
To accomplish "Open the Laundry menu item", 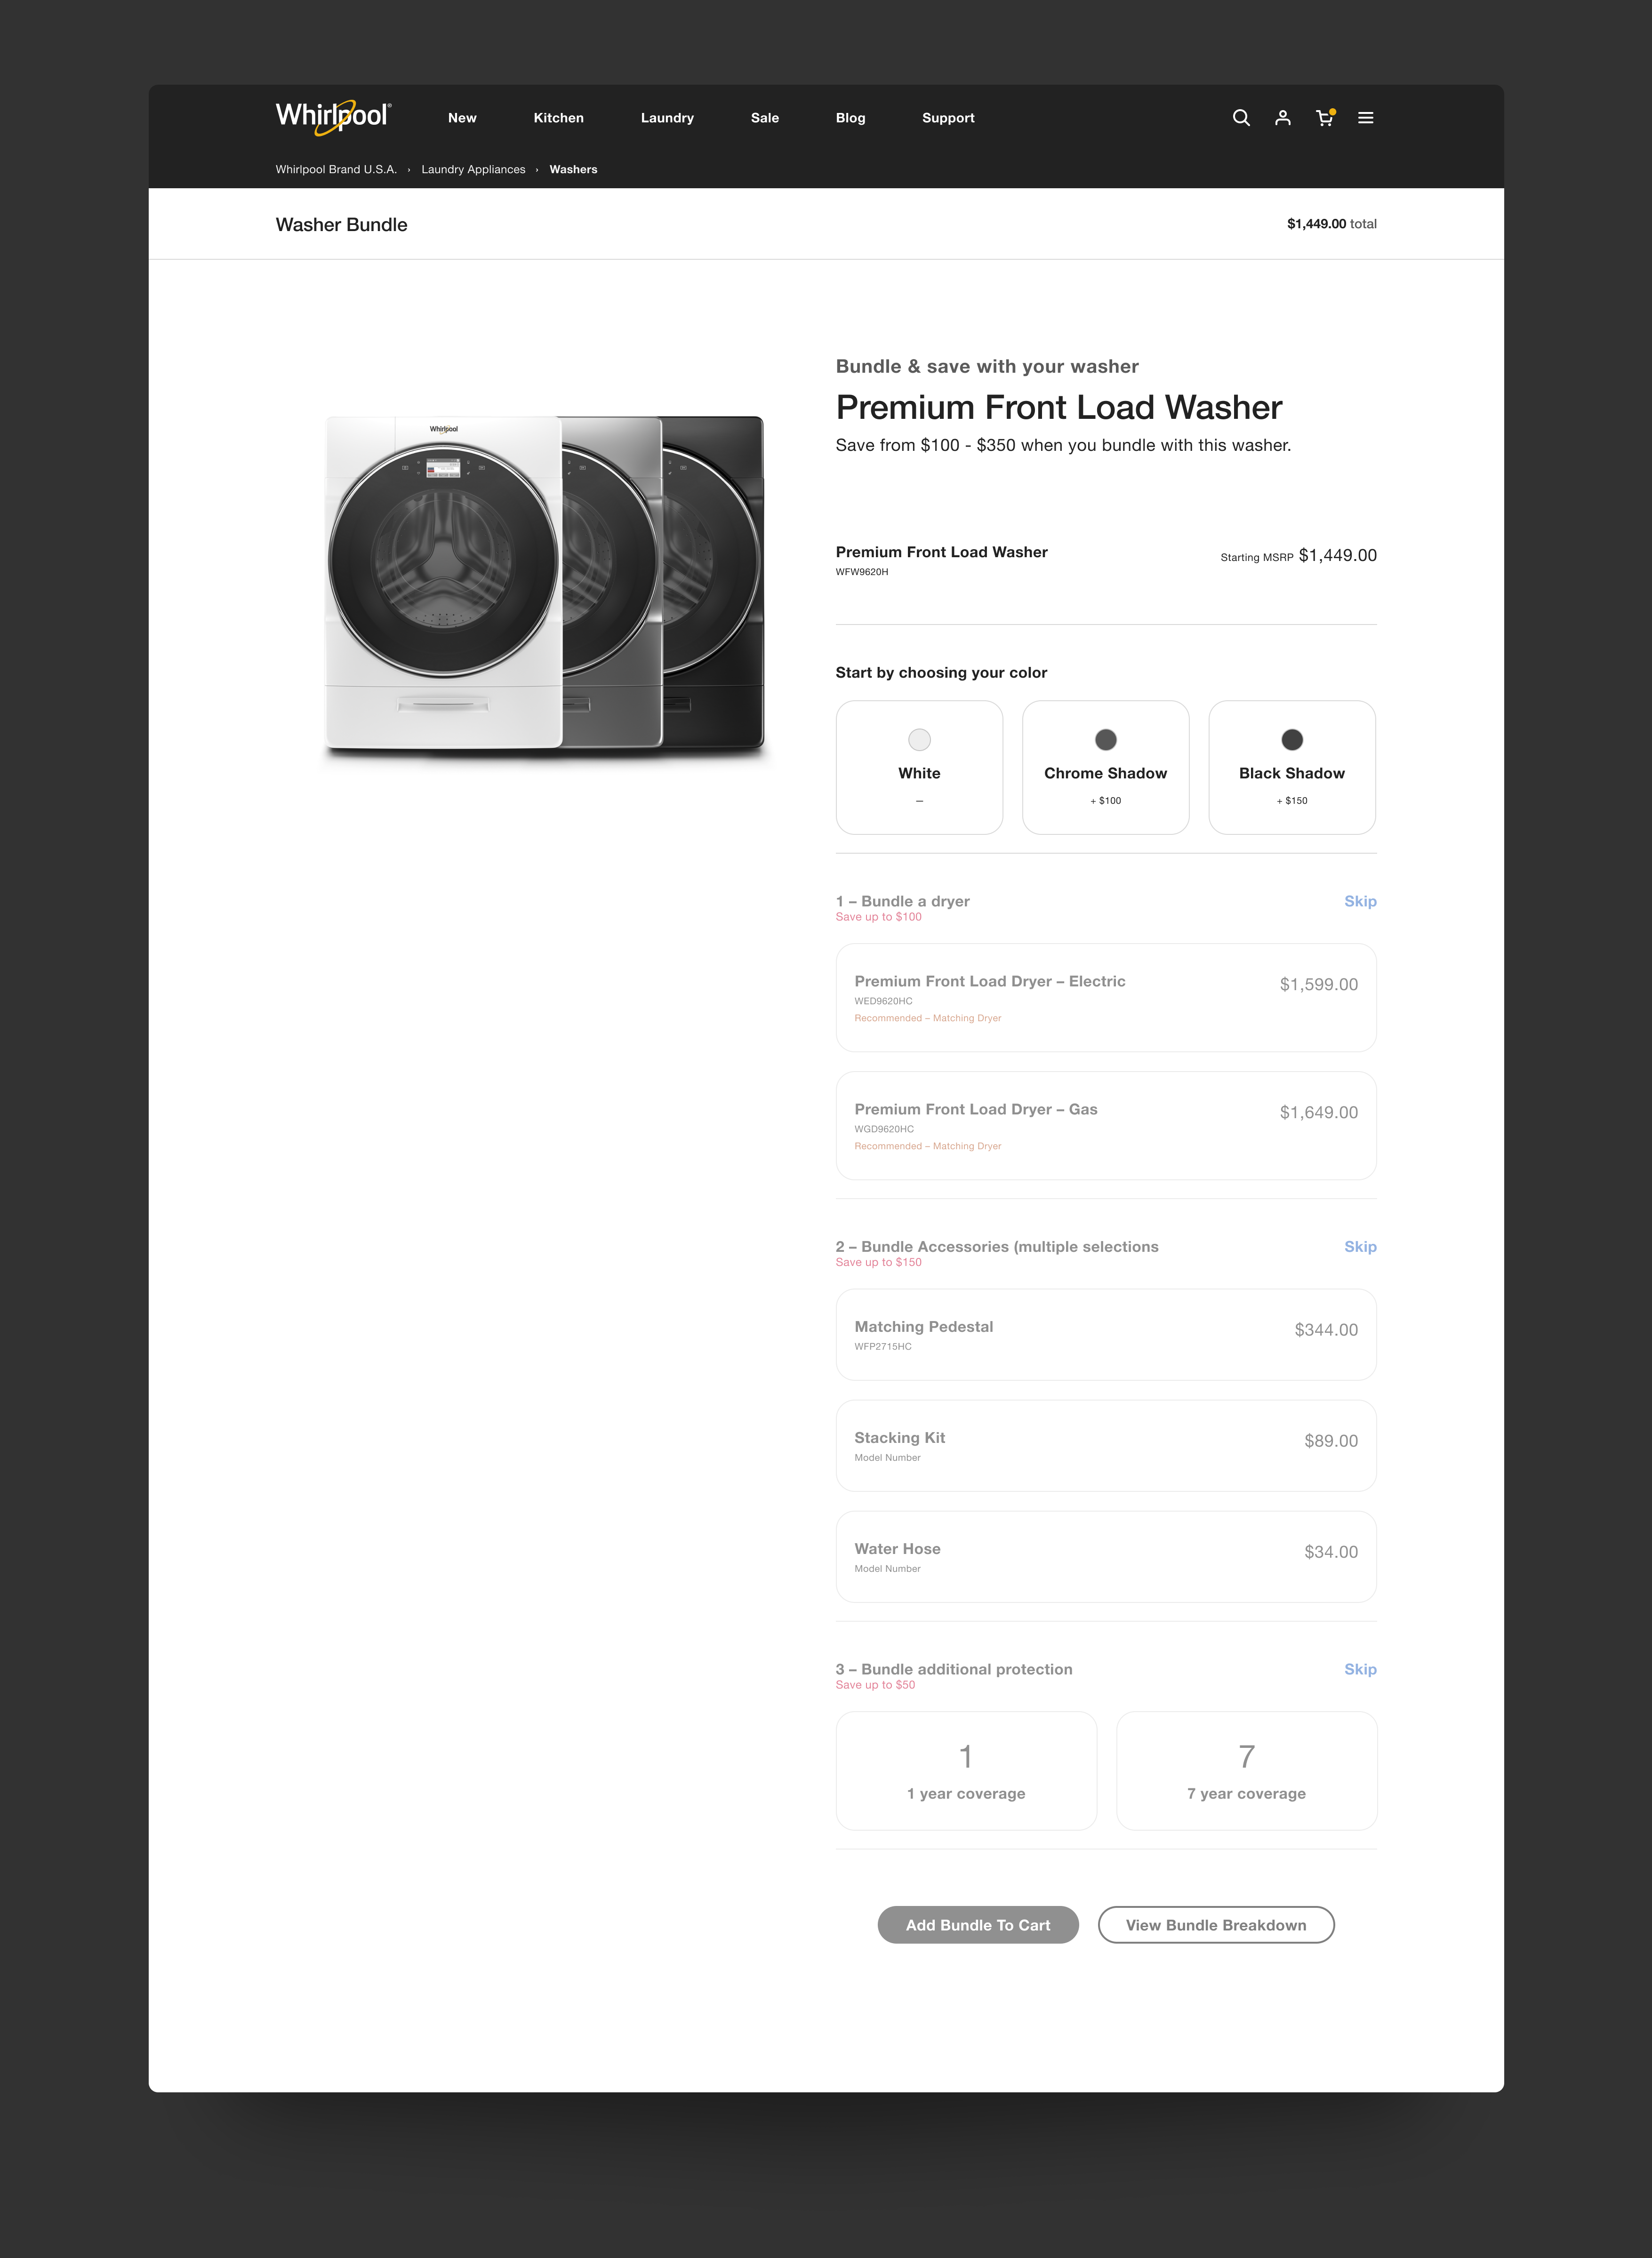I will [x=667, y=118].
